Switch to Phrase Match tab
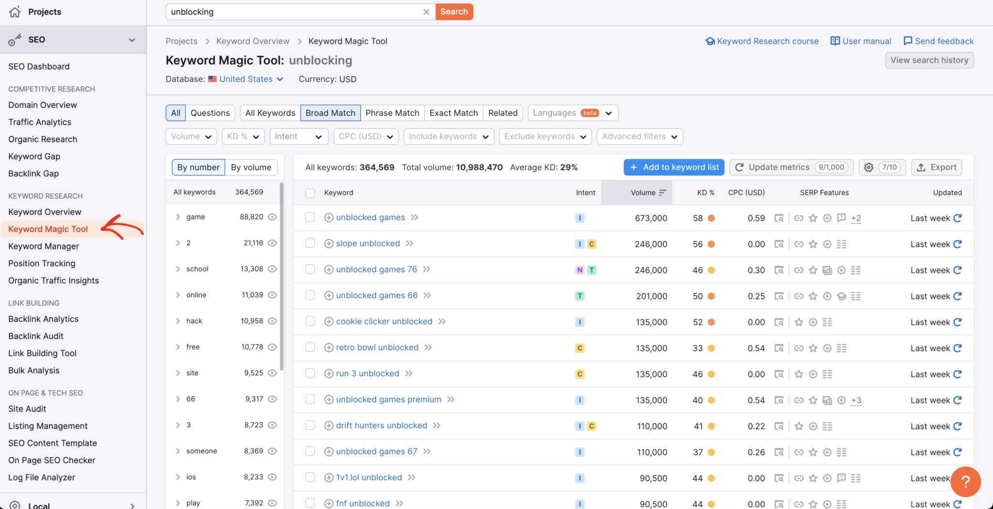Viewport: 993px width, 509px height. click(x=392, y=113)
